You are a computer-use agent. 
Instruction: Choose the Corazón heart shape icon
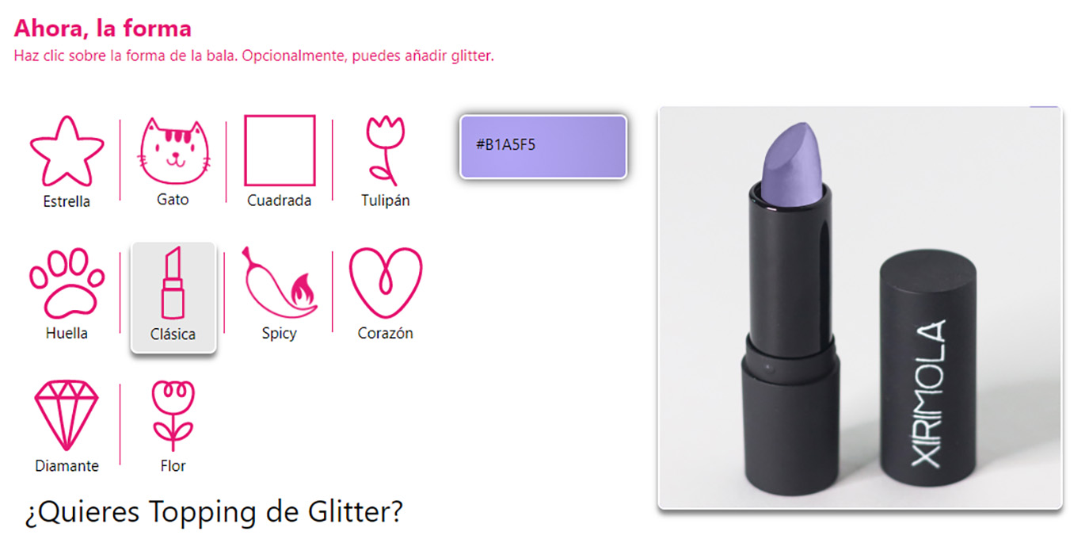[x=386, y=283]
